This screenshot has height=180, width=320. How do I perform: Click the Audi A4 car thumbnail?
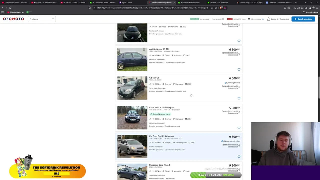pos(132,59)
